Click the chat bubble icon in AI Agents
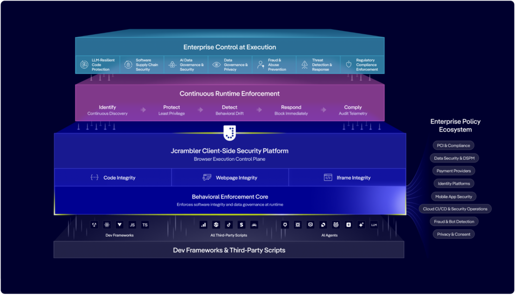Screen dimensions: 516x298 310,225
